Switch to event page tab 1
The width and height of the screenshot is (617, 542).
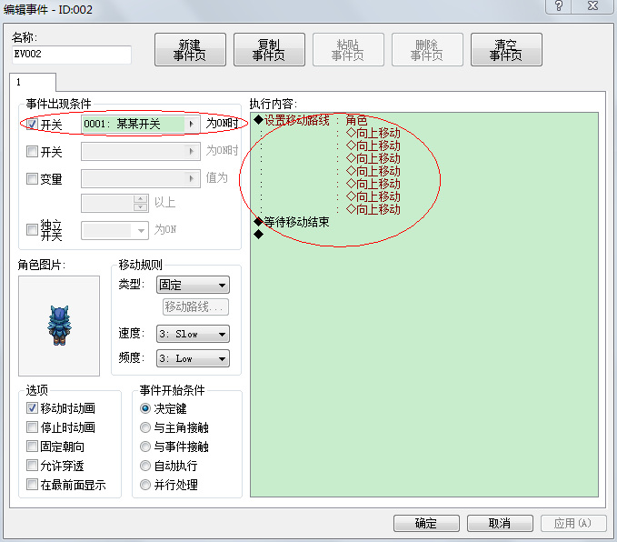(33, 83)
